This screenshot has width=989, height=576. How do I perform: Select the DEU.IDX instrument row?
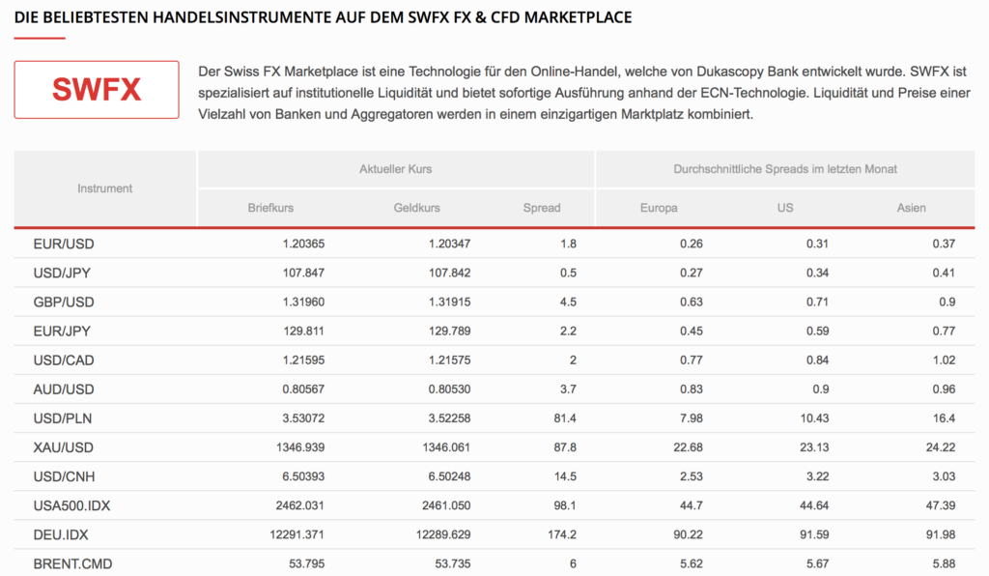[x=494, y=533]
